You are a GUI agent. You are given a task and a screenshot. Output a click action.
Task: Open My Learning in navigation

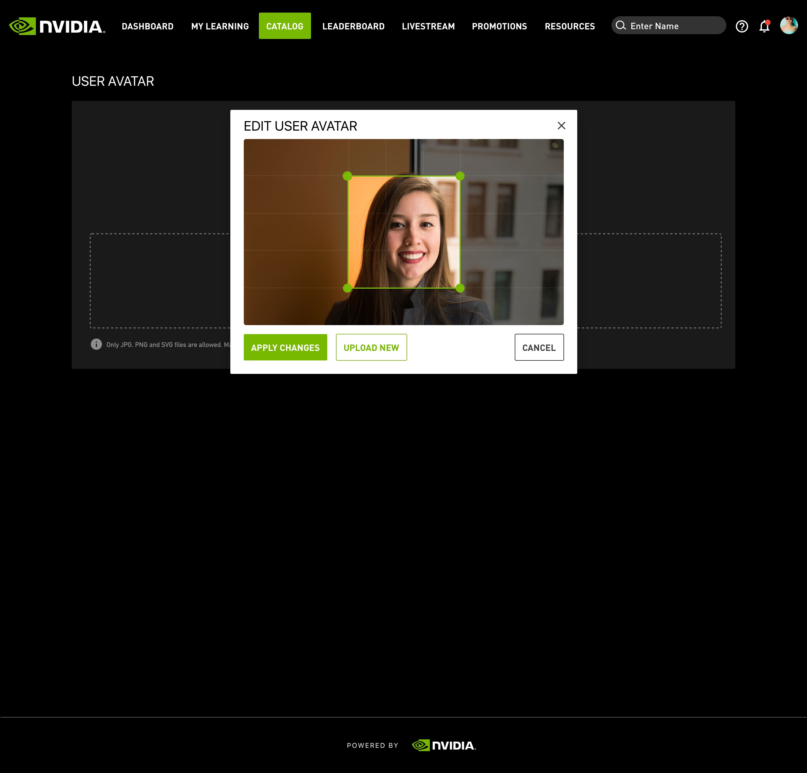click(x=220, y=26)
